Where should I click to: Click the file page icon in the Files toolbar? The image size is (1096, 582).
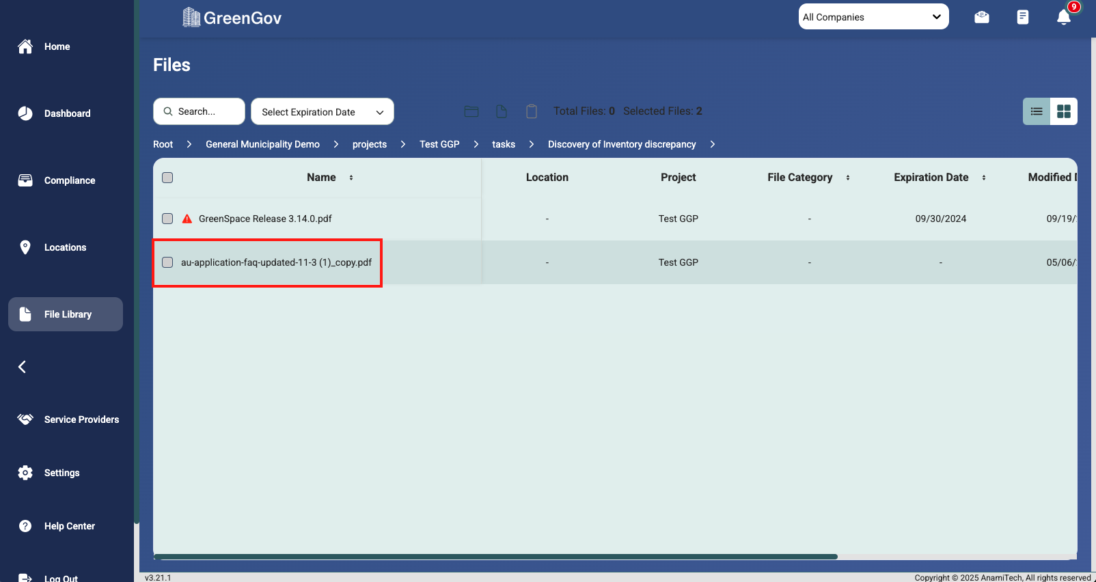click(502, 111)
